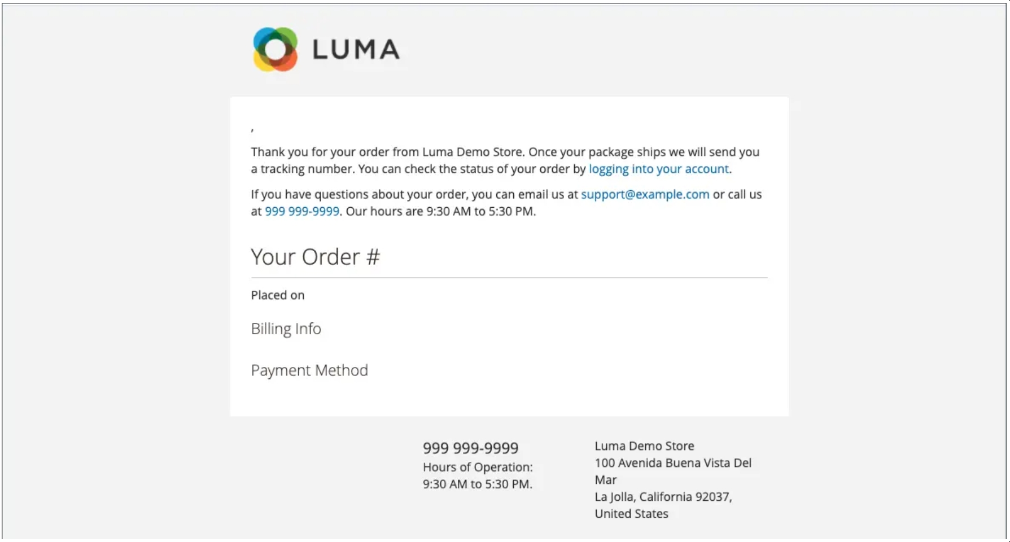Click the LUMA wordmark text
The image size is (1010, 542).
(x=356, y=50)
